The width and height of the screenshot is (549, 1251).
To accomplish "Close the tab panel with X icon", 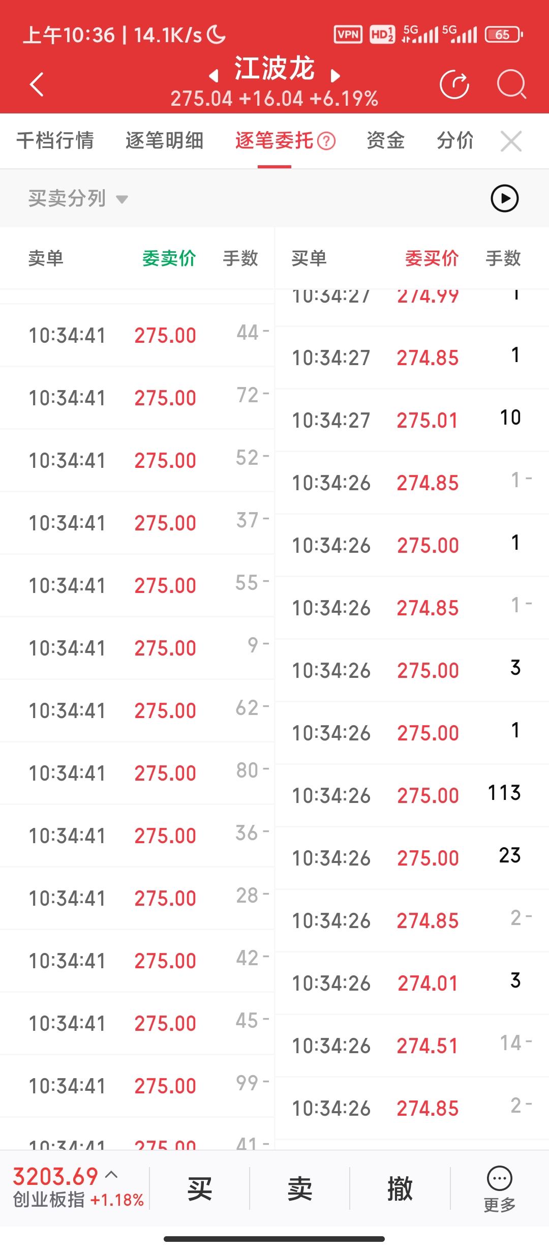I will 511,141.
